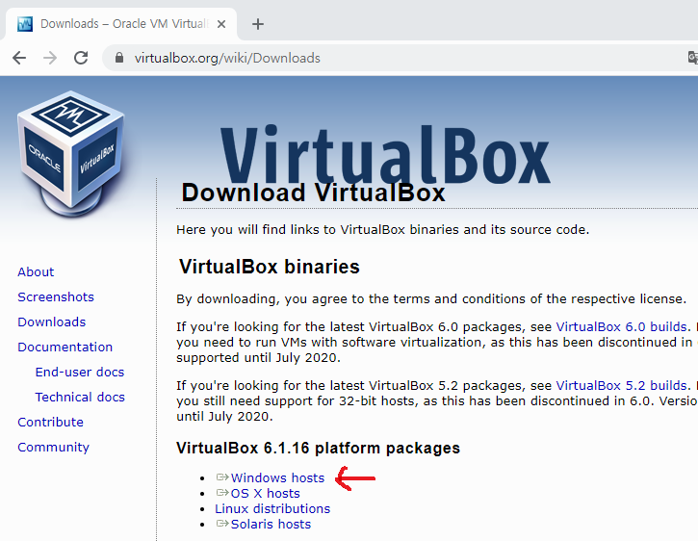Open the Screenshots sidebar link
Viewport: 698px width, 541px height.
(56, 297)
